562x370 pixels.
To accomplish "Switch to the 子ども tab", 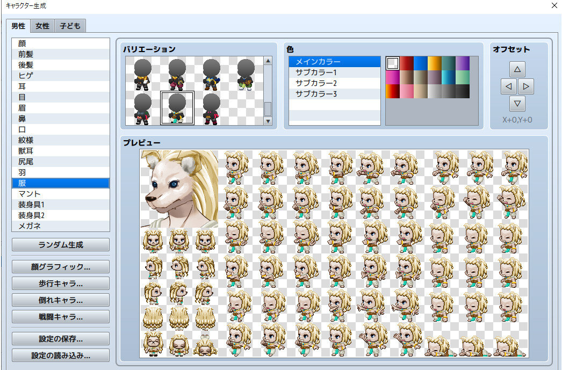I will [x=70, y=25].
